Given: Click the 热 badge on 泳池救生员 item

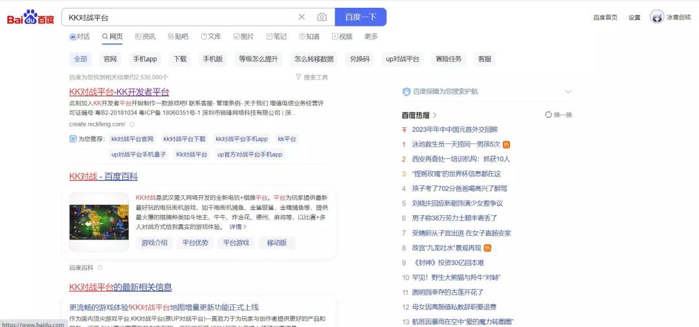Looking at the screenshot, I should tap(506, 144).
